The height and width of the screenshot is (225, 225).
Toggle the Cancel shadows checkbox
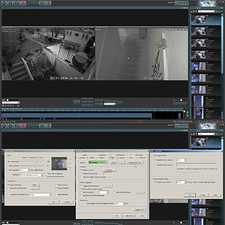pos(56,188)
